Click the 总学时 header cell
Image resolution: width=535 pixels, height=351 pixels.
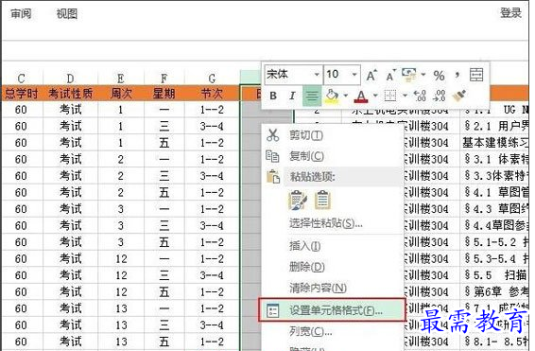point(22,94)
